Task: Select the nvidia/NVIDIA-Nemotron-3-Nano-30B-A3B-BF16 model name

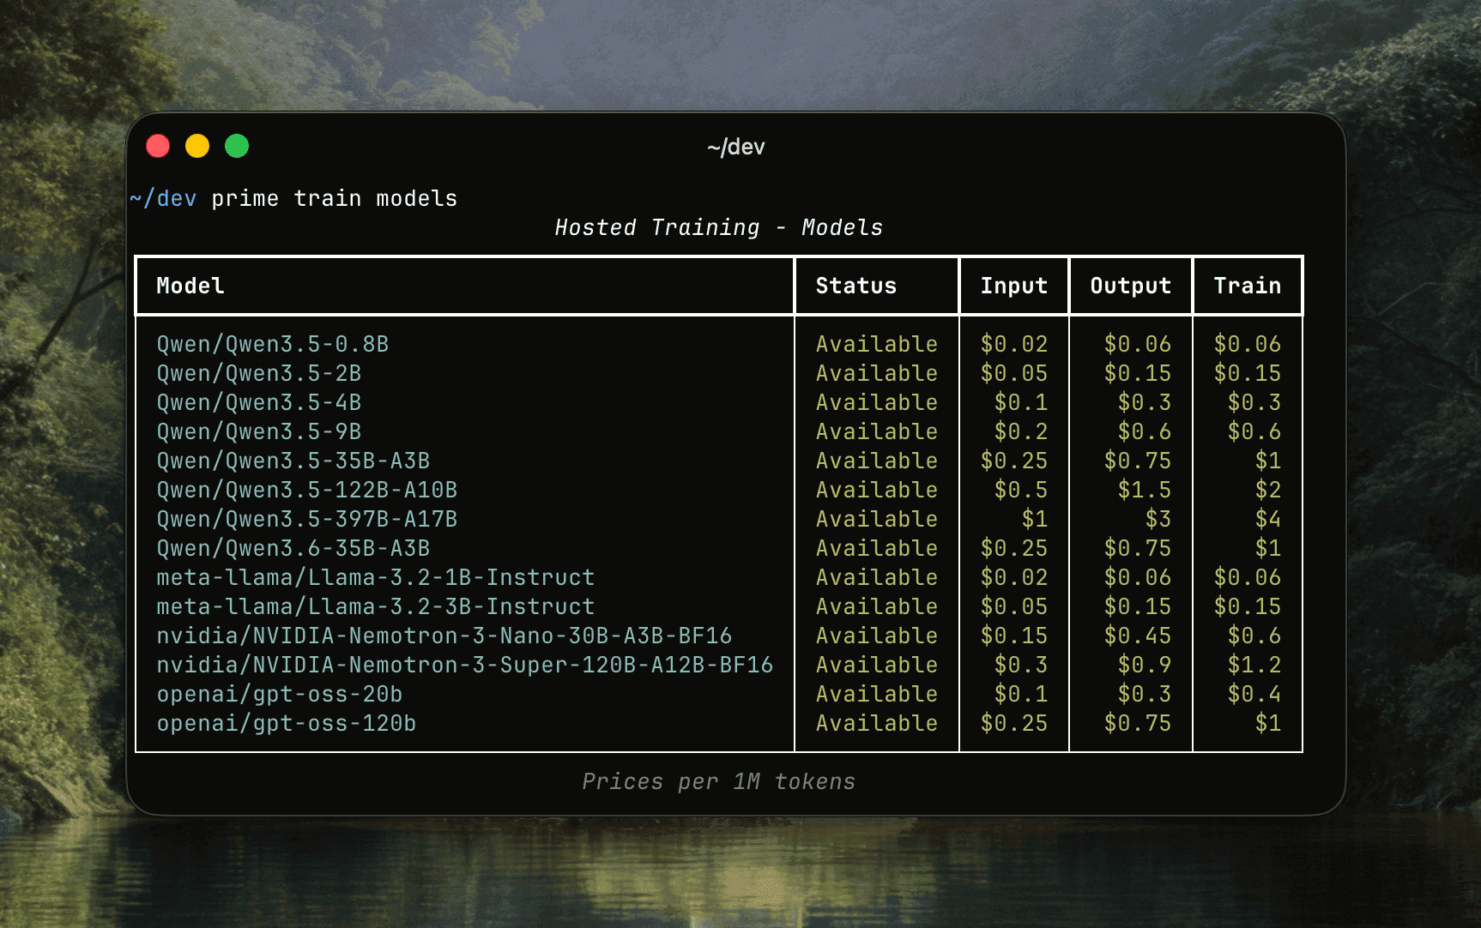Action: point(444,636)
